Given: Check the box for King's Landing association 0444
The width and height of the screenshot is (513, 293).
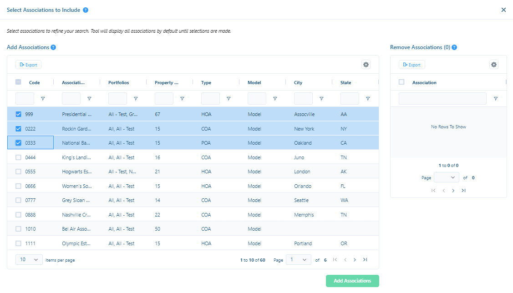Looking at the screenshot, I should click(18, 157).
